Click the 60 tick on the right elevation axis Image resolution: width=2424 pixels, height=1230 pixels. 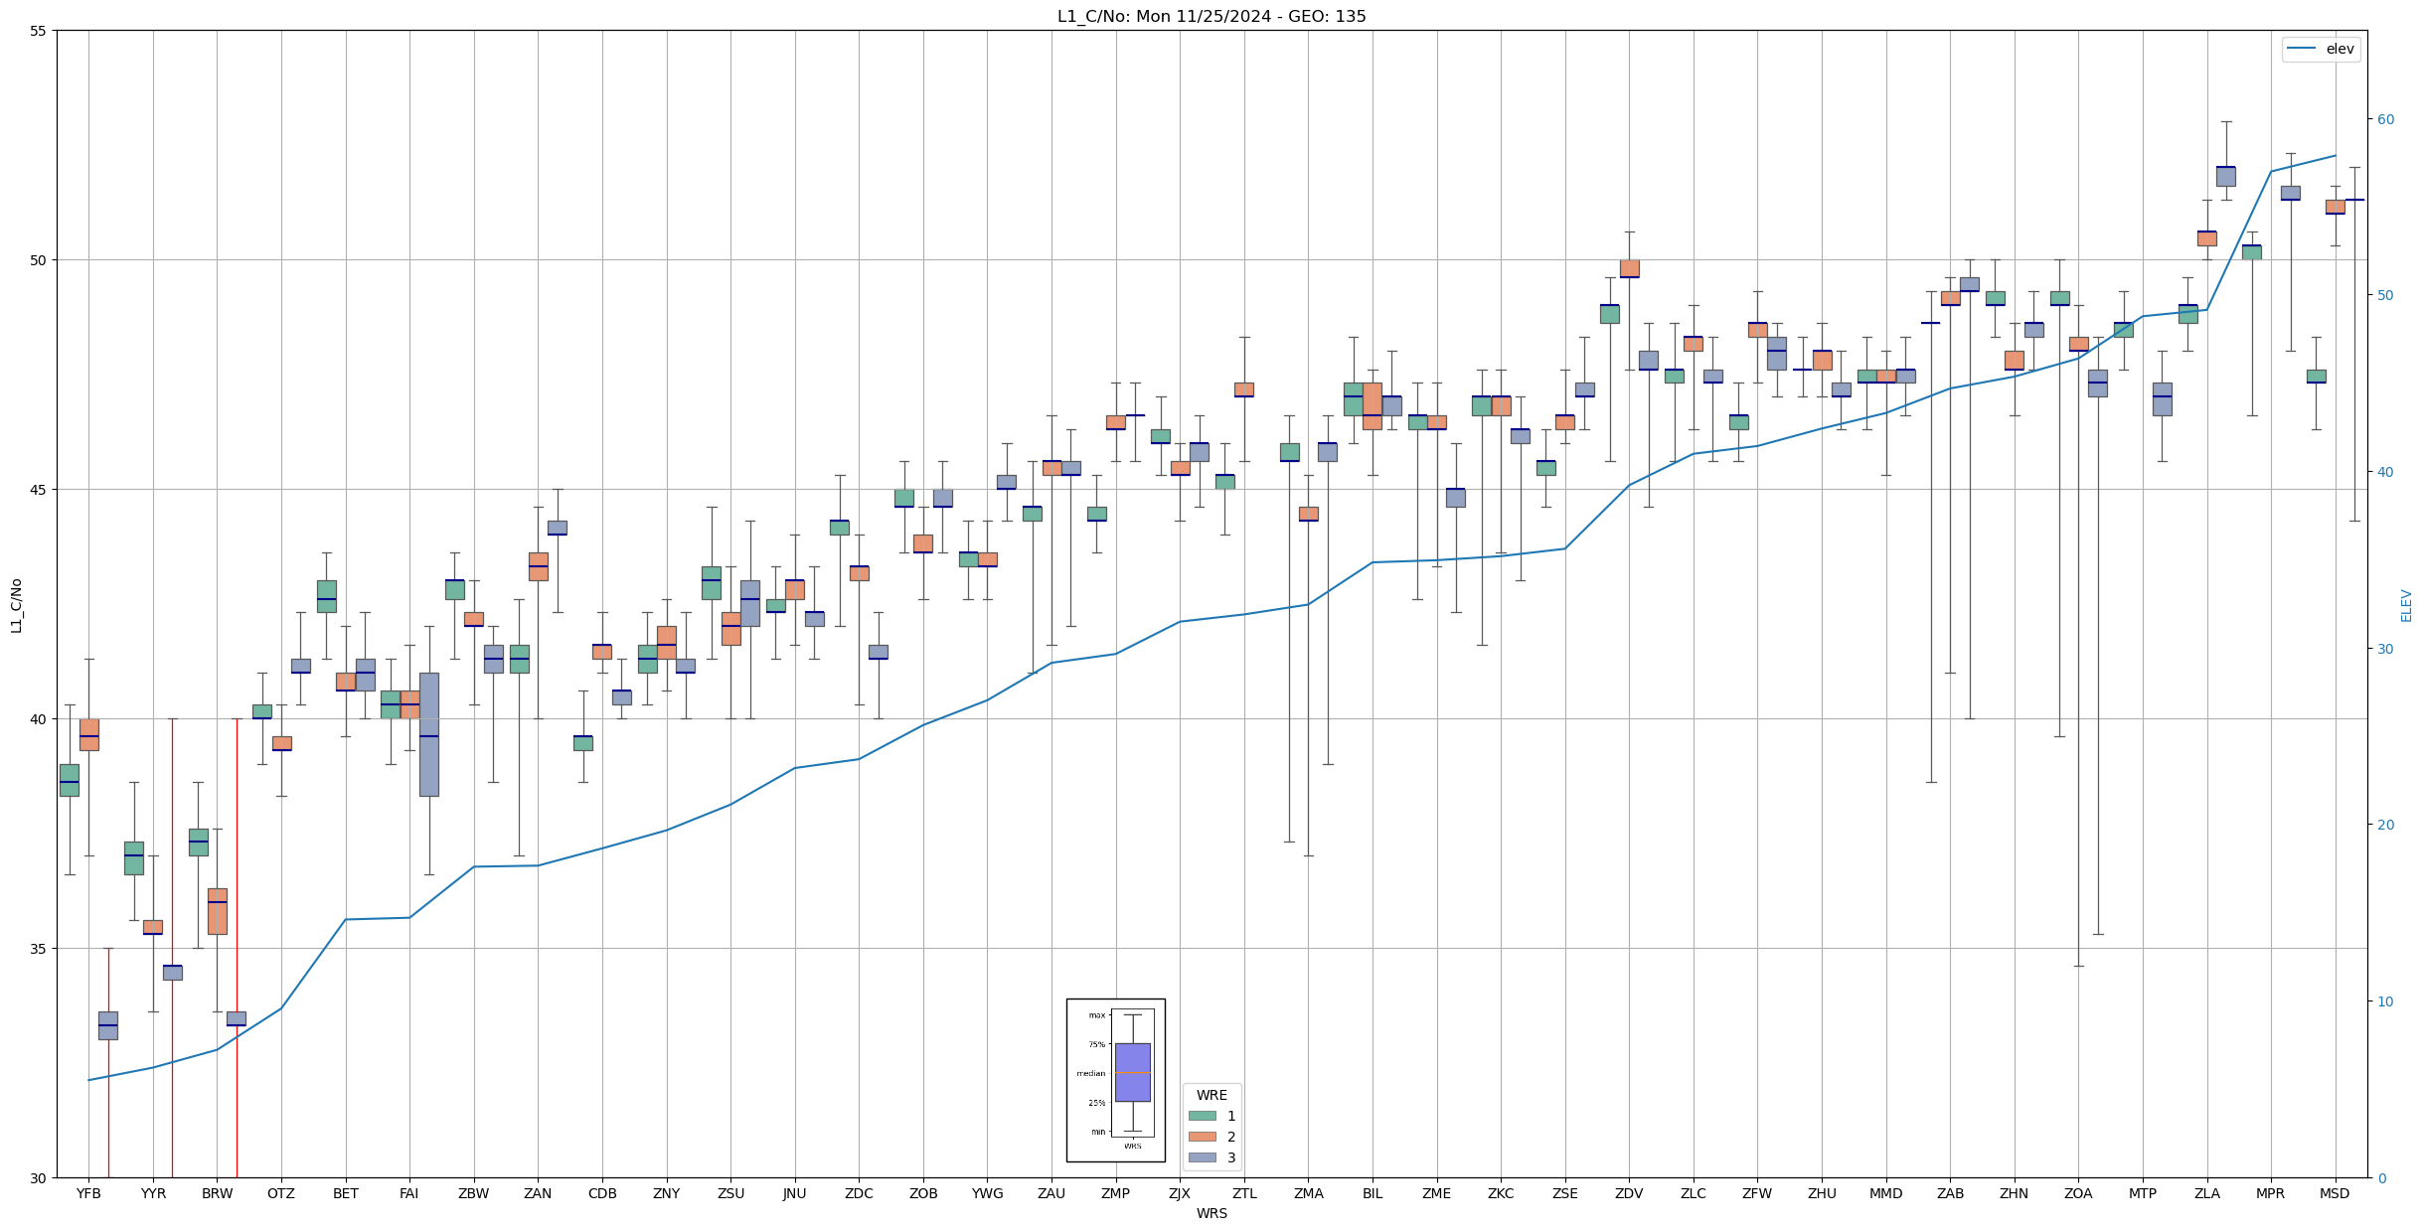[2384, 119]
